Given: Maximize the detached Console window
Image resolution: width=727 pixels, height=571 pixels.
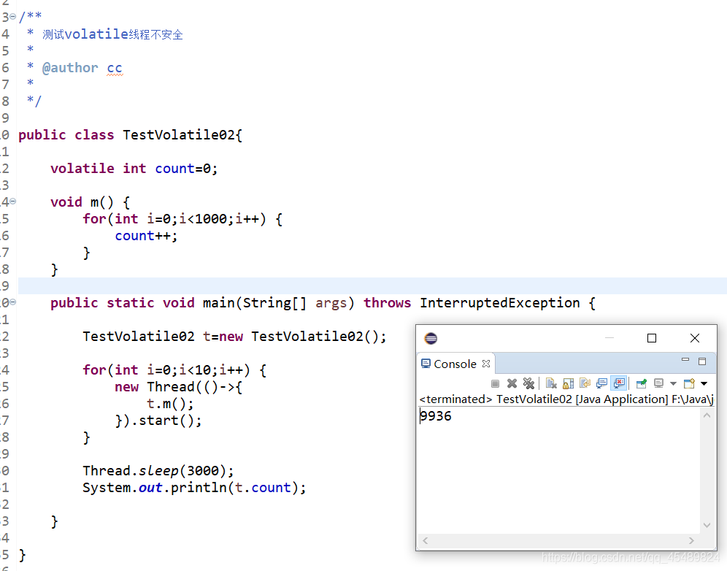Looking at the screenshot, I should [x=651, y=338].
